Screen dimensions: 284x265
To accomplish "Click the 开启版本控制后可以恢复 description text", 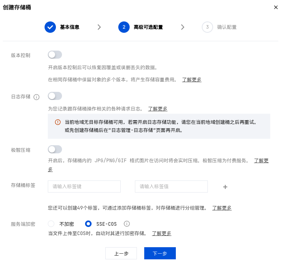I will [102, 68].
